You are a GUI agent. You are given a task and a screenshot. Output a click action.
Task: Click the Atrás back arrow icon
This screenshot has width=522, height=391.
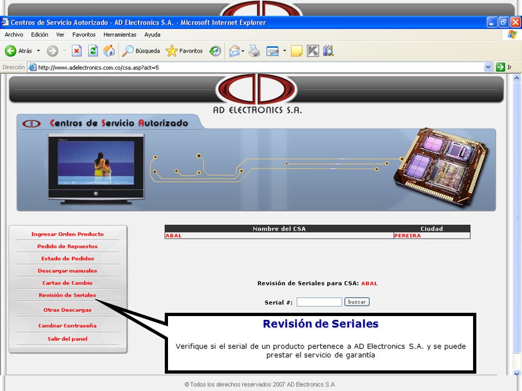[10, 51]
